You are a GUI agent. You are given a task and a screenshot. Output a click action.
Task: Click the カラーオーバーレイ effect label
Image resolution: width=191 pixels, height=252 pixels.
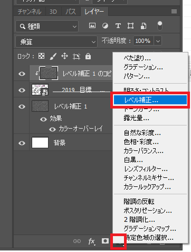tap(81, 129)
